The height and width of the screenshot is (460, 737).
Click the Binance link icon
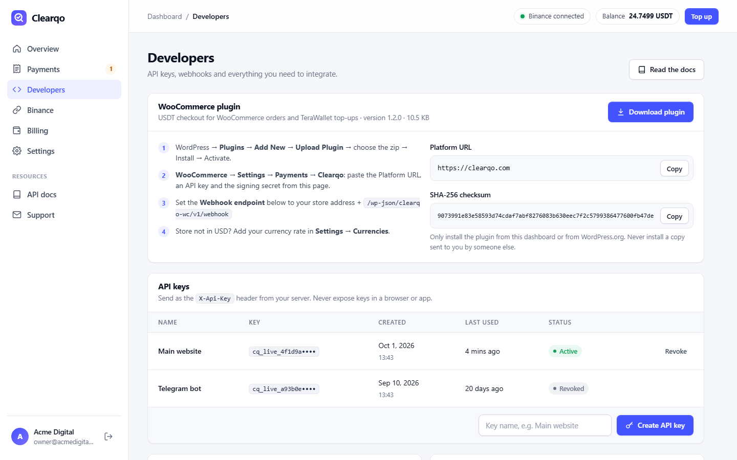17,110
